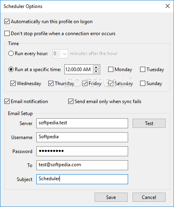
Task: Increase the time with the up spinner arrow
Action: click(x=96, y=67)
